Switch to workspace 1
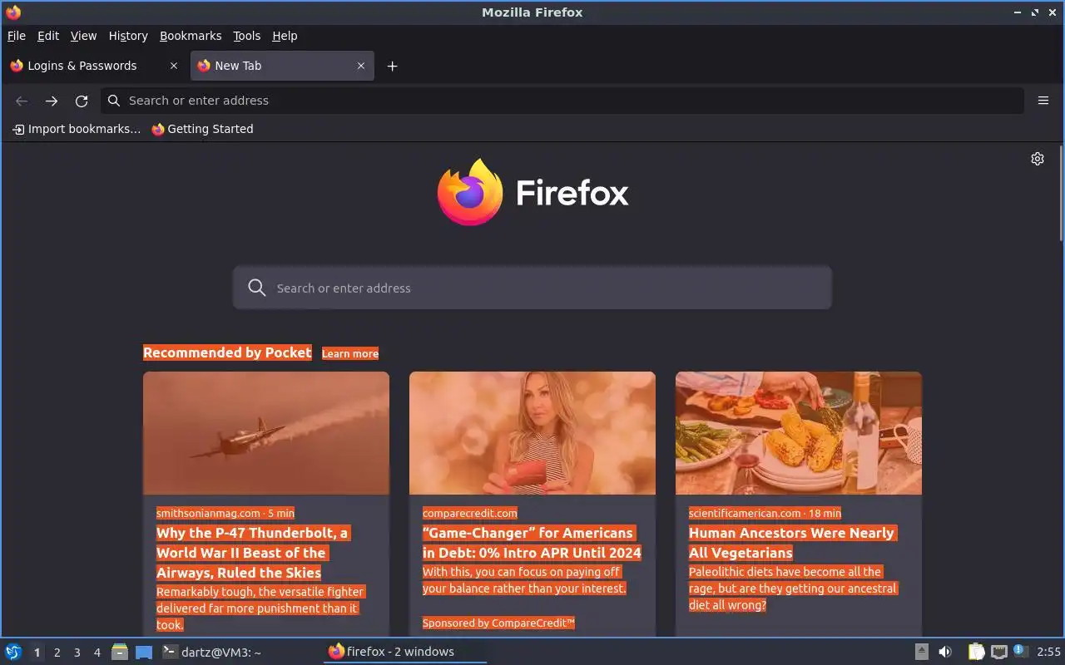Viewport: 1065px width, 665px height. (x=37, y=653)
